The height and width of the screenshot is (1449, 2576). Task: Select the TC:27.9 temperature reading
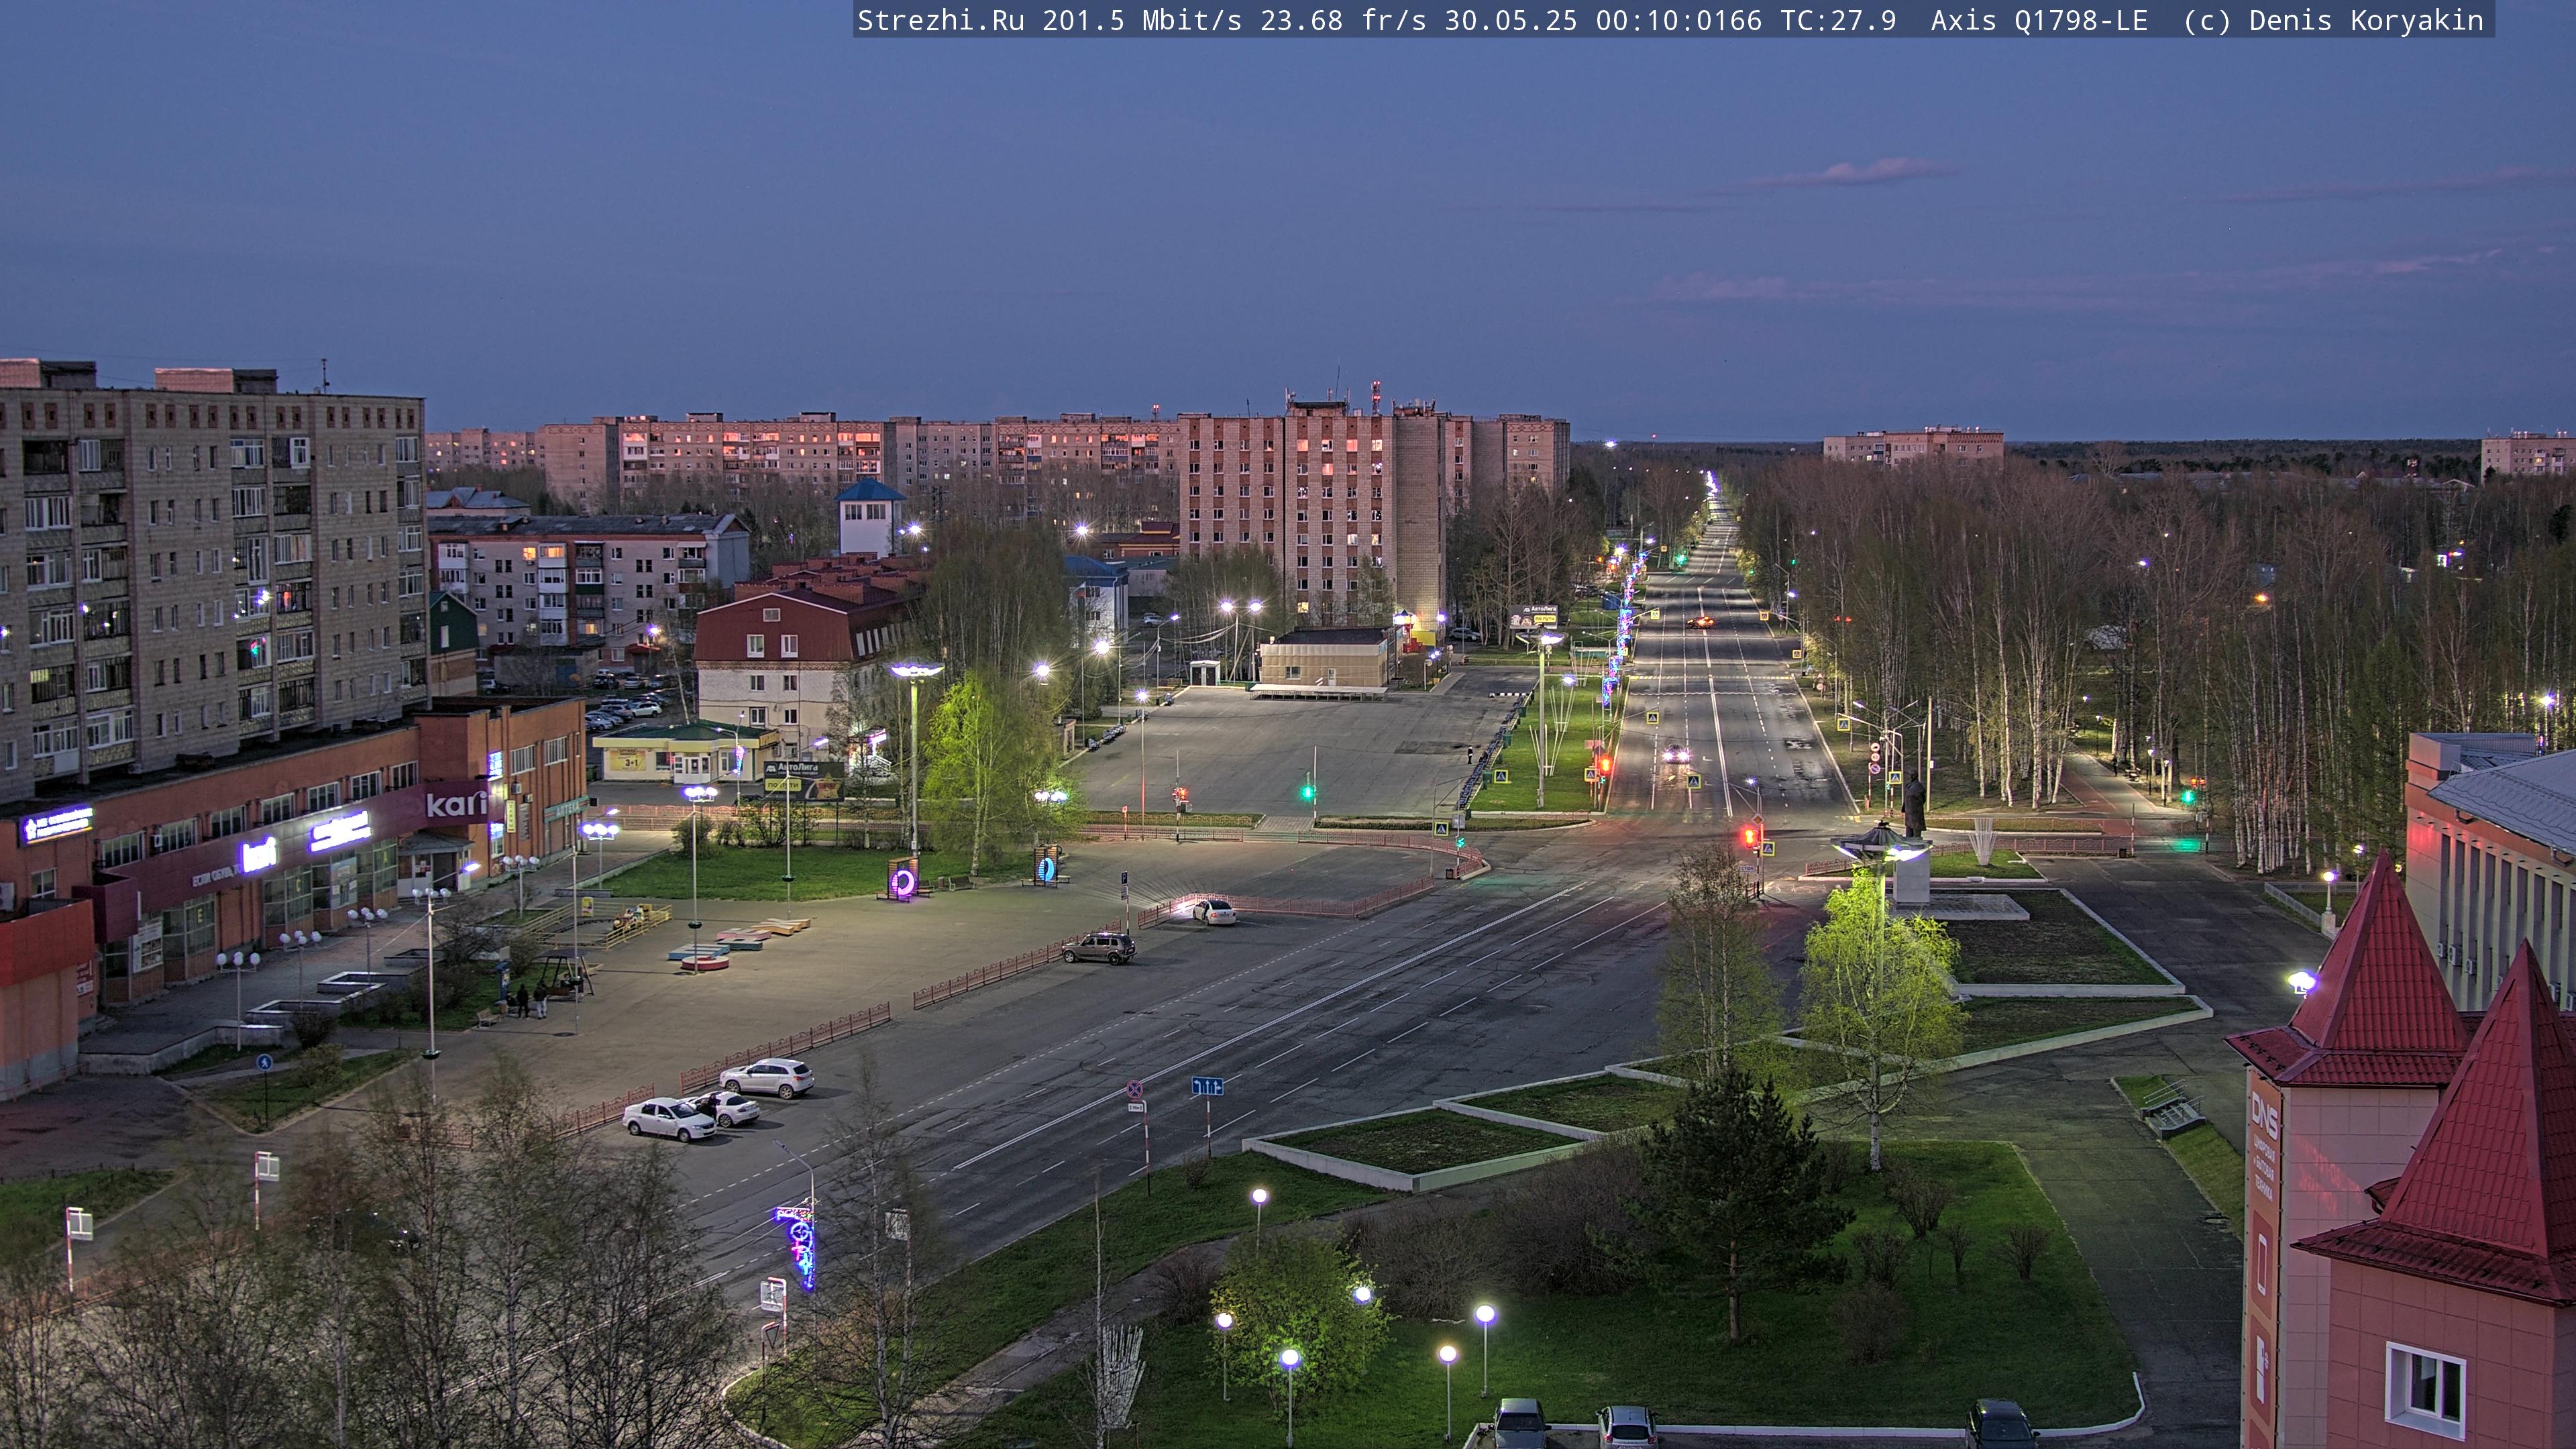pos(1838,21)
